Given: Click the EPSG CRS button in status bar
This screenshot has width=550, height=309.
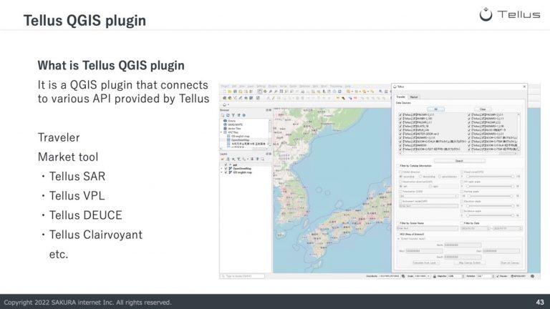Looking at the screenshot, I should (518, 276).
